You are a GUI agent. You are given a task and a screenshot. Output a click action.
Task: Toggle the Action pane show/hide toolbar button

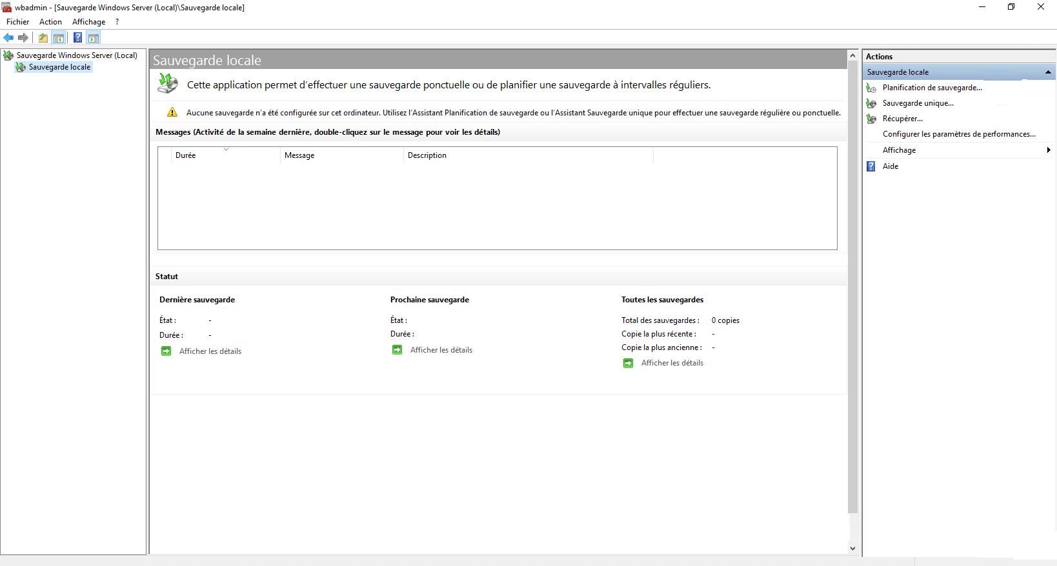coord(94,38)
